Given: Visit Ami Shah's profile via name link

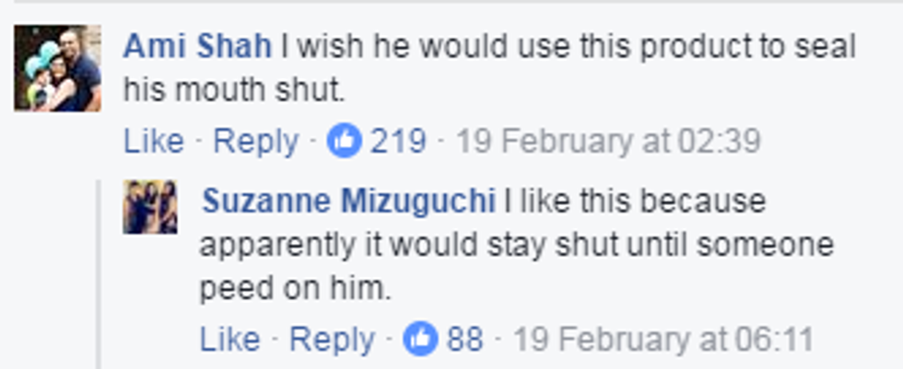Looking at the screenshot, I should click(198, 47).
